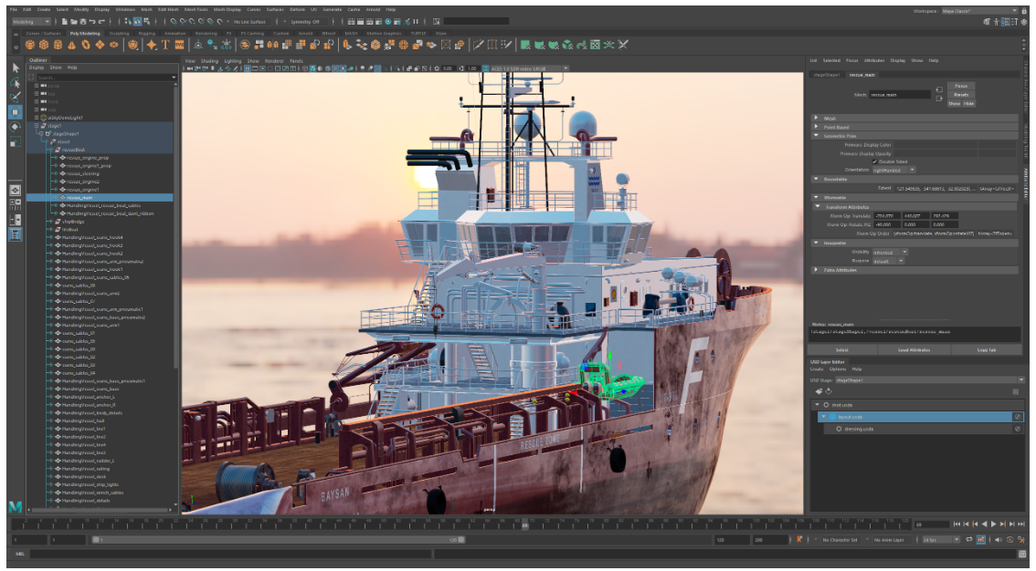This screenshot has width=1036, height=571.
Task: Jump to the end of playback range
Action: point(1022,524)
